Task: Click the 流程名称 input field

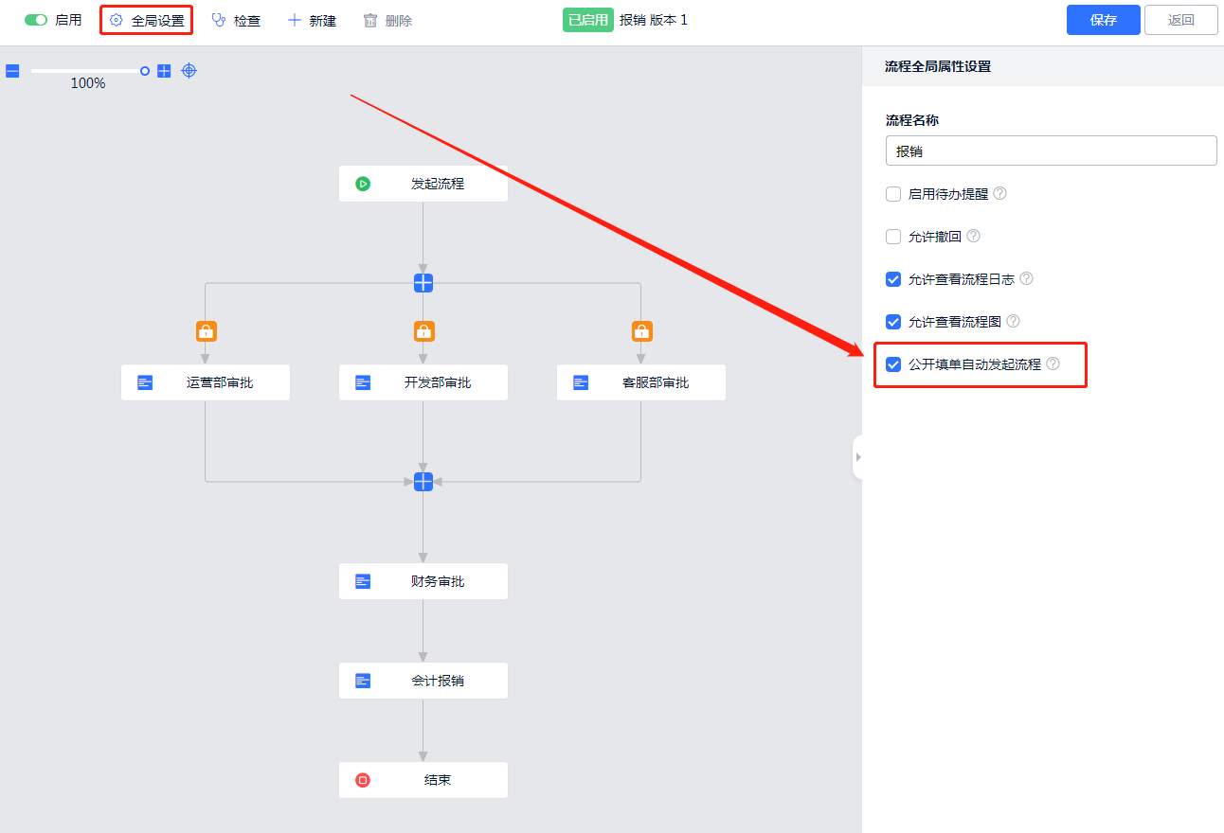Action: click(1051, 151)
